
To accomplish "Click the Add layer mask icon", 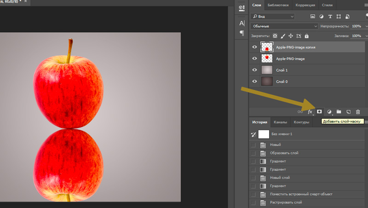I will 319,112.
